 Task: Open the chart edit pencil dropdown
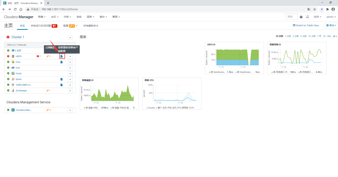(335, 36)
